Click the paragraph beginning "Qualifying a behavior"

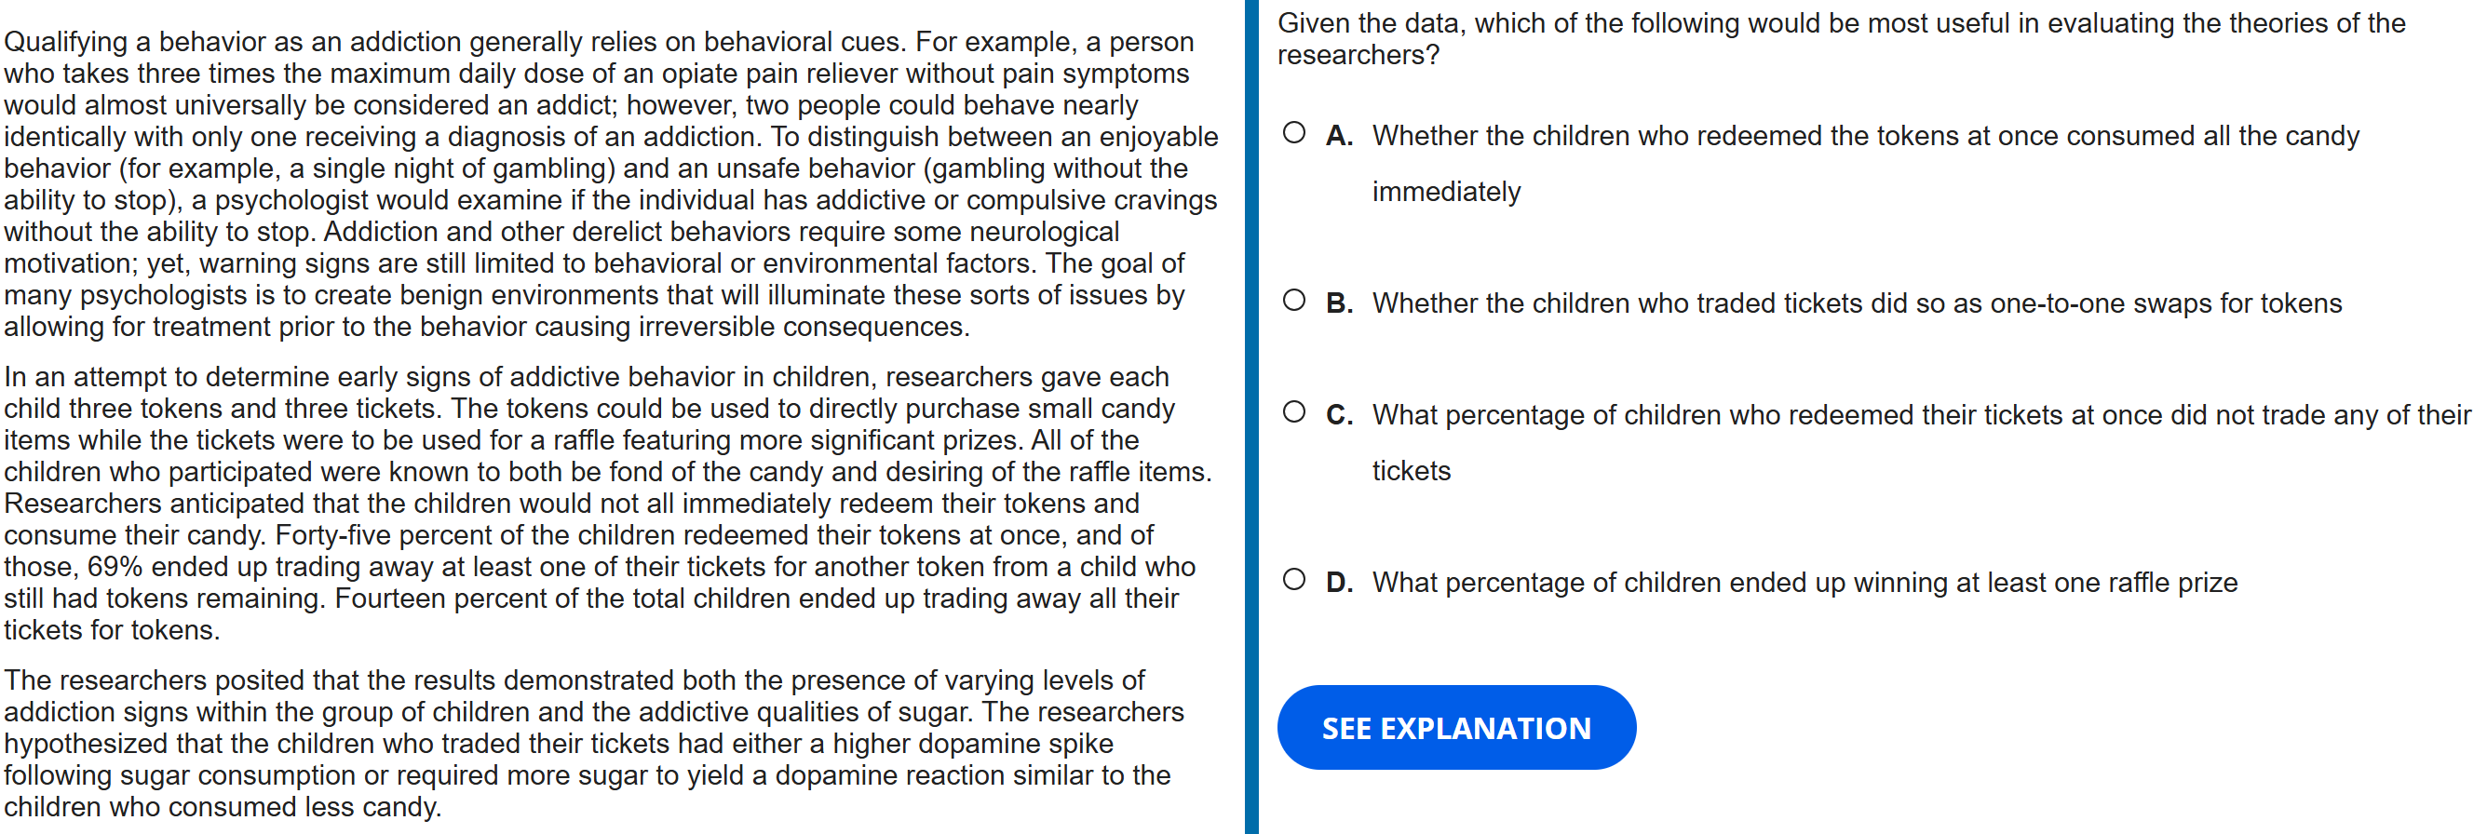[x=612, y=183]
